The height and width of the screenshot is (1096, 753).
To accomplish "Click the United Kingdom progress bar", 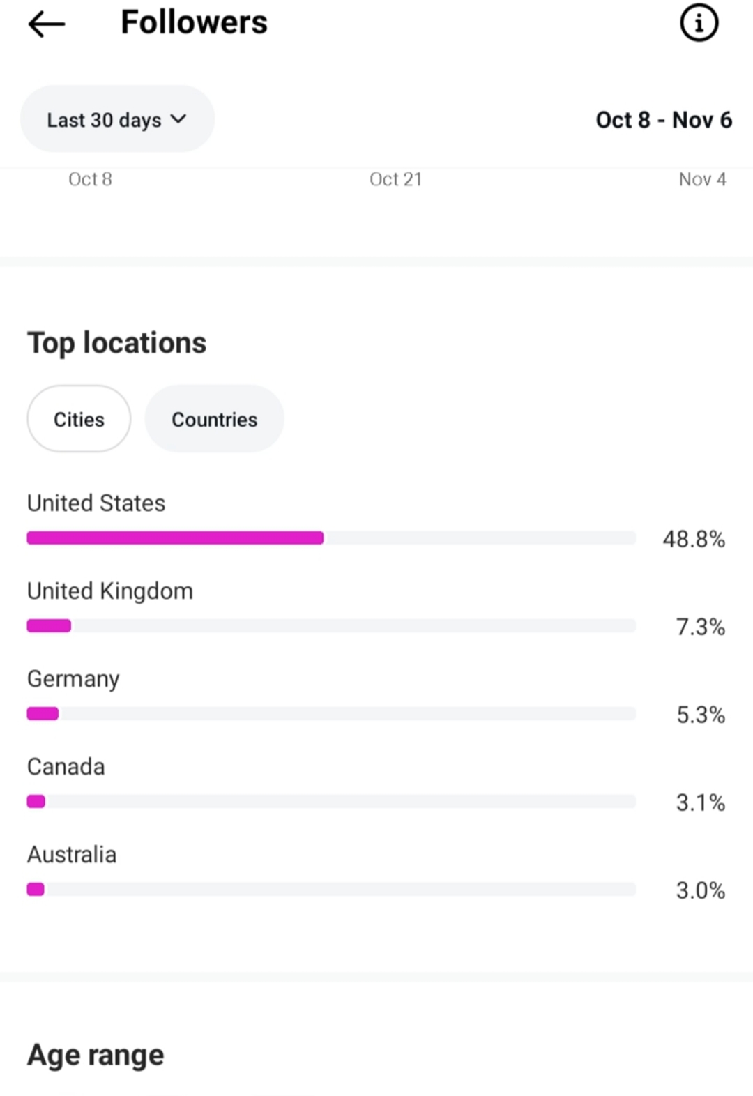I will pos(331,625).
